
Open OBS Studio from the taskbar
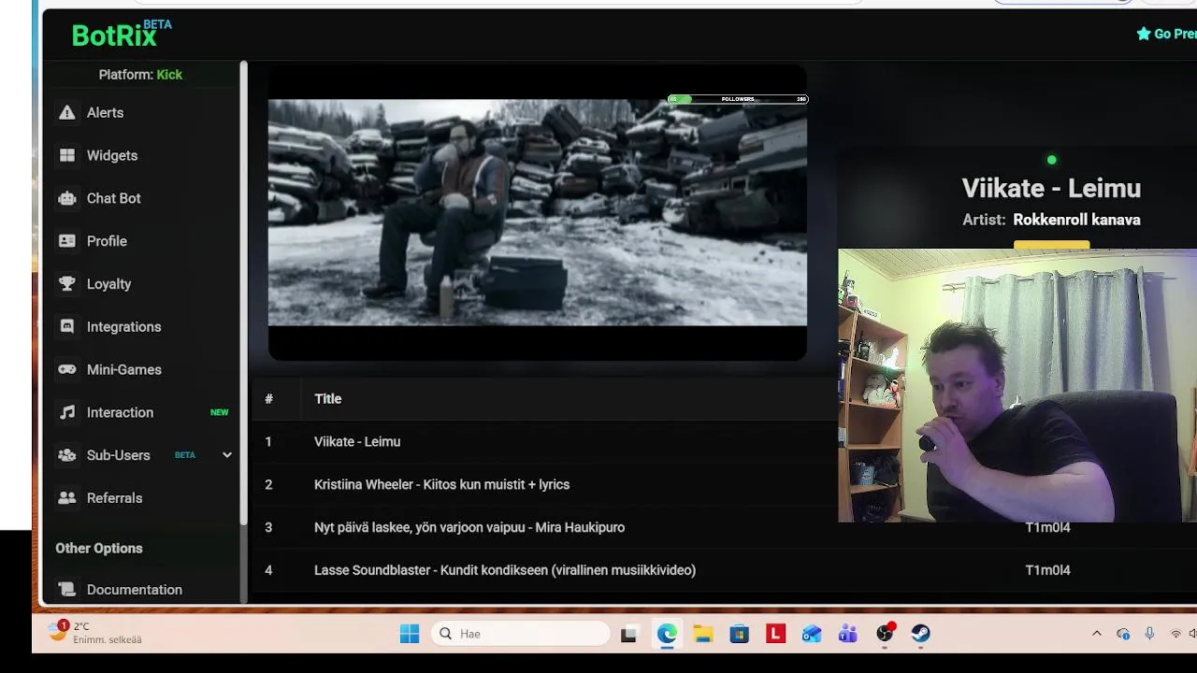885,634
